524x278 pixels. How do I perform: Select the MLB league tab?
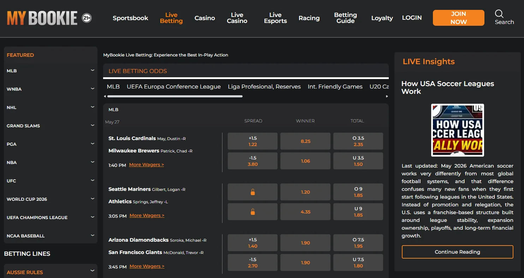click(113, 86)
